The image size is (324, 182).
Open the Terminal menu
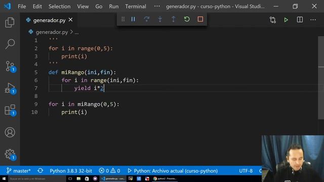coord(136,7)
